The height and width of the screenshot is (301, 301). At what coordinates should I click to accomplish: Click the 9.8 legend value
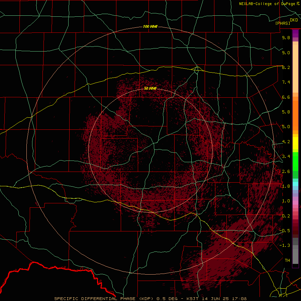click(x=286, y=37)
